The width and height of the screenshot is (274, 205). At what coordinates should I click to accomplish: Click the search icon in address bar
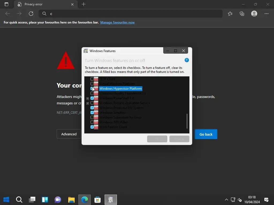coord(44,14)
